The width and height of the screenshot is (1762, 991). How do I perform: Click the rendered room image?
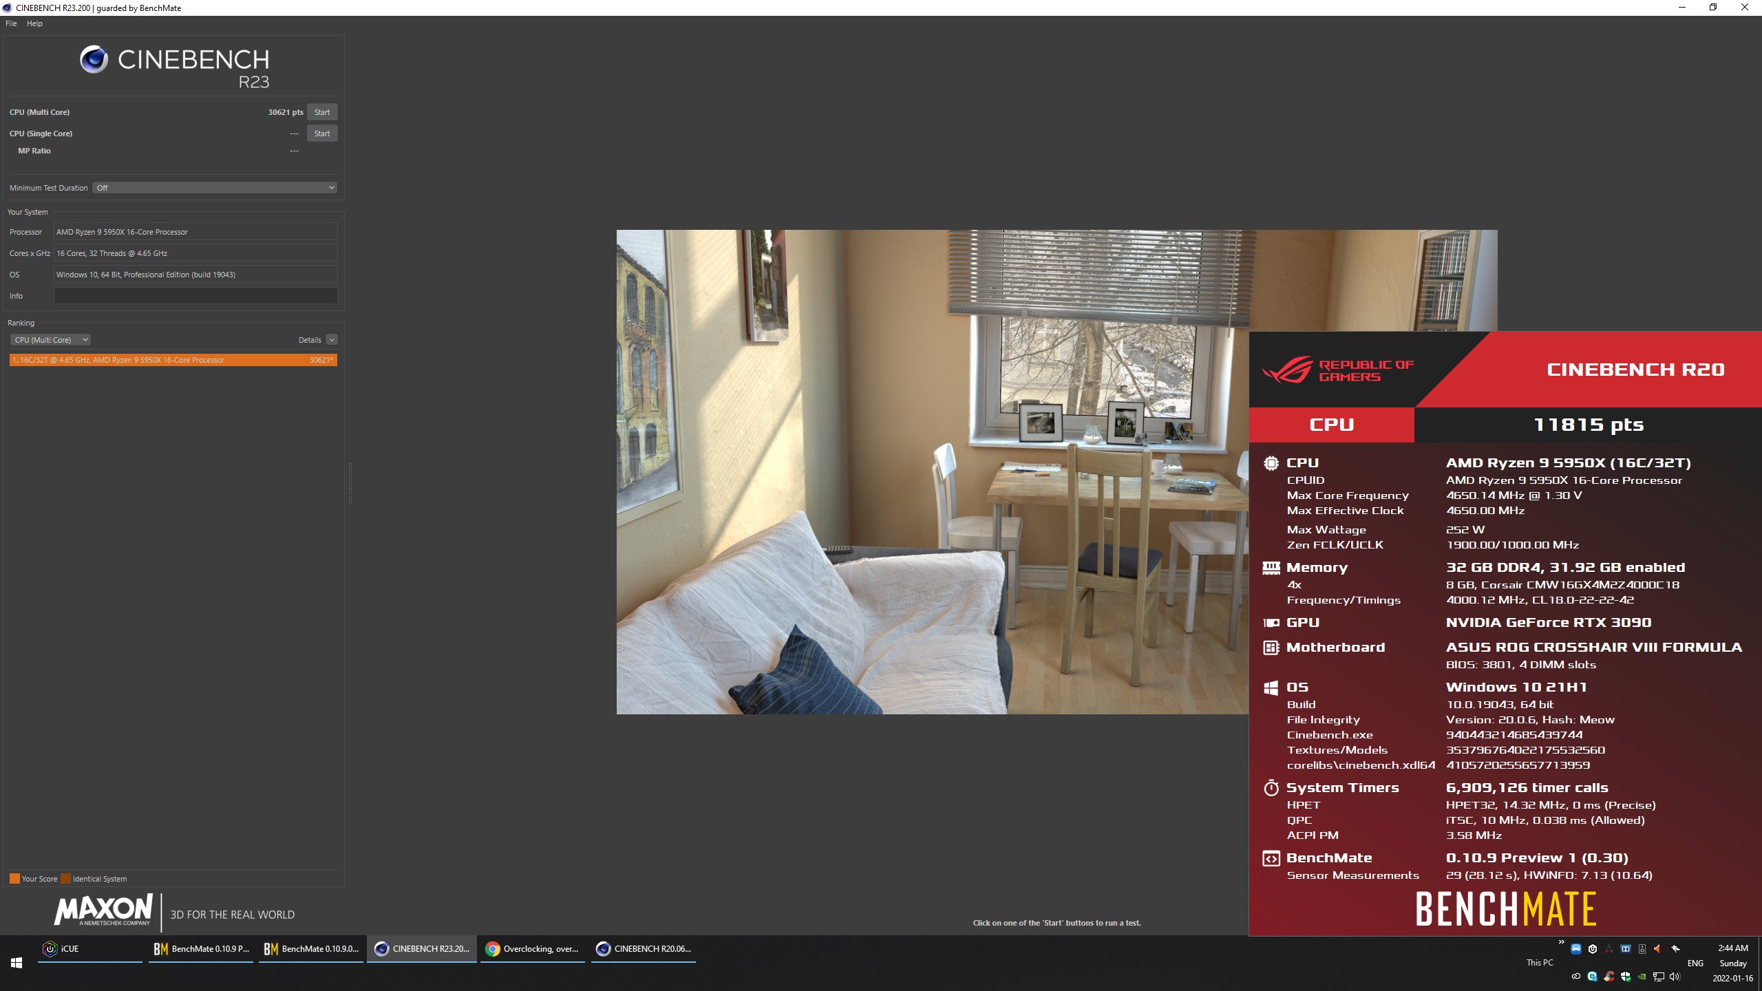933,472
